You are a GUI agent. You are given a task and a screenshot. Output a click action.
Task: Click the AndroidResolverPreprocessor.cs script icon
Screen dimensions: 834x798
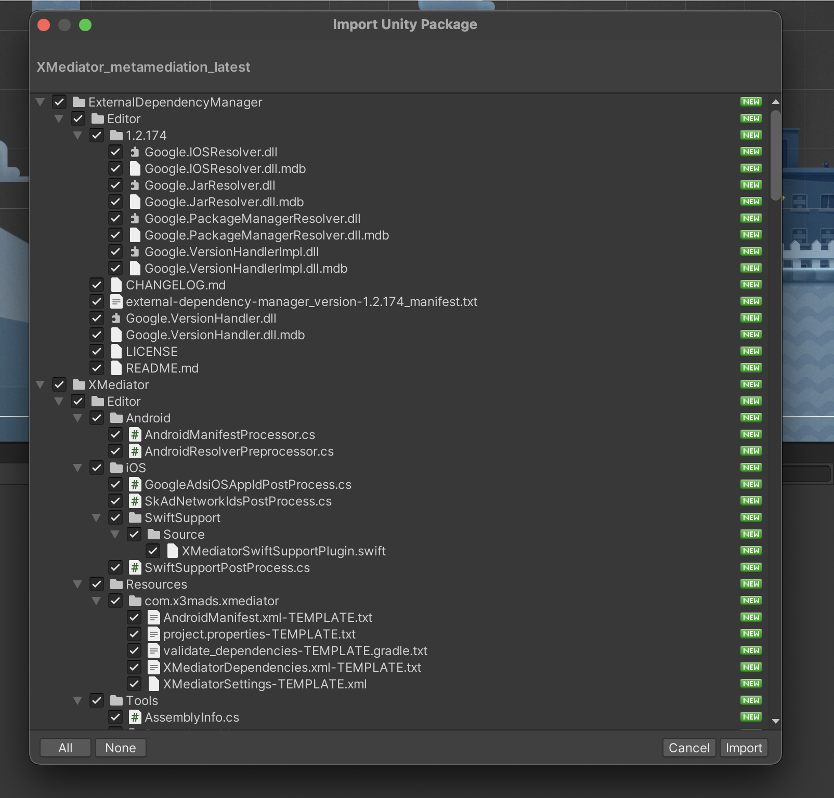coord(135,451)
